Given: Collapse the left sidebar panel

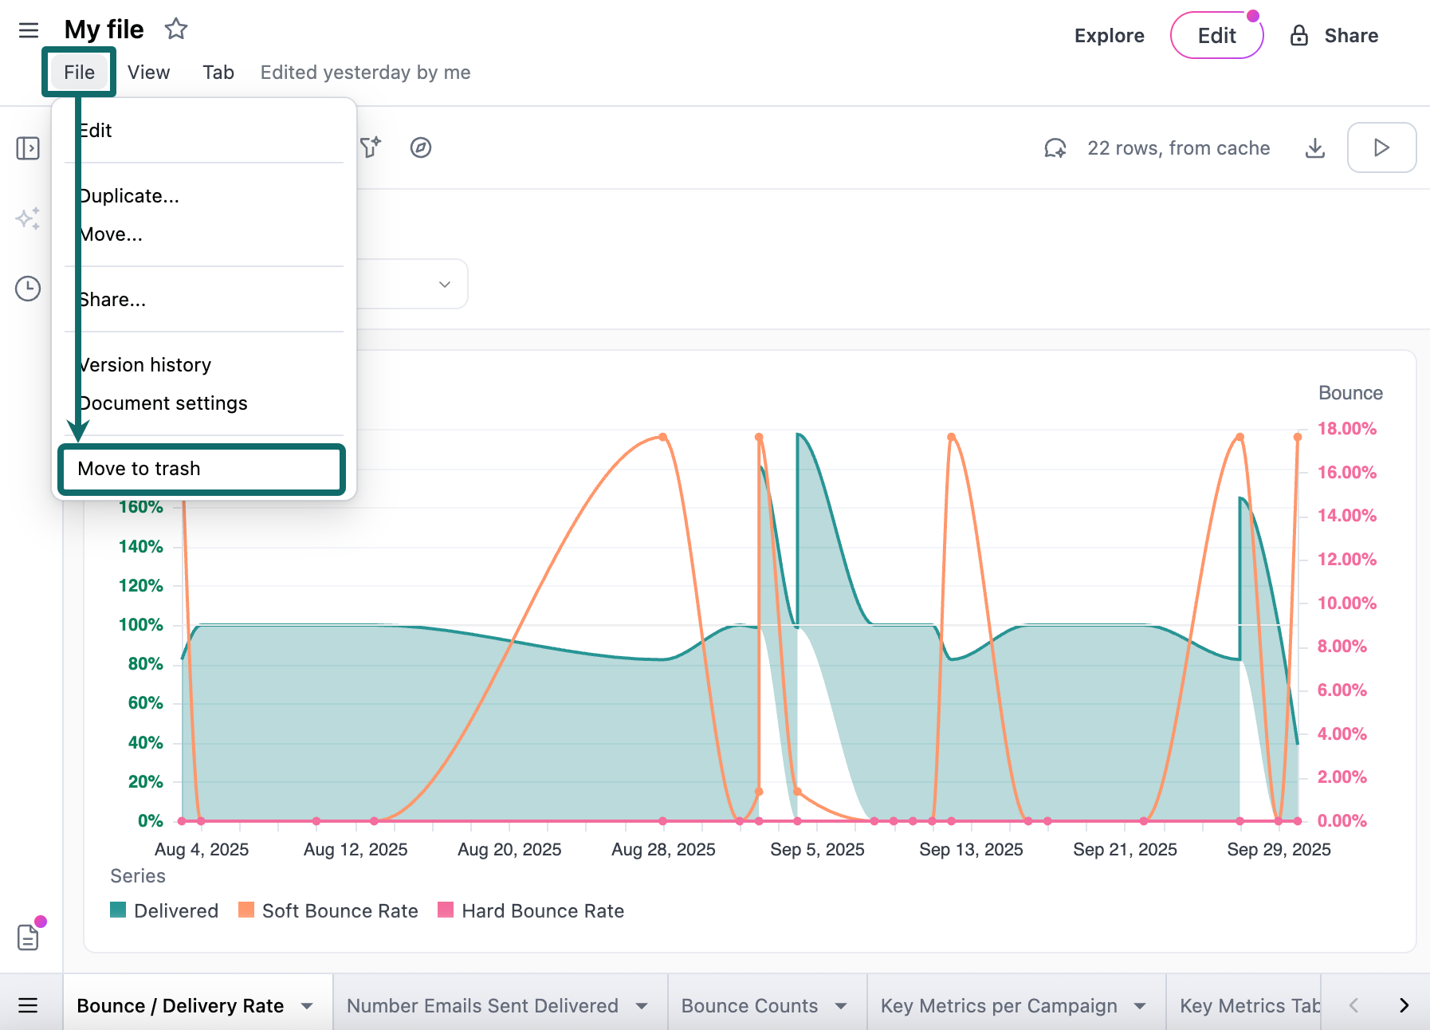Looking at the screenshot, I should pos(28,147).
